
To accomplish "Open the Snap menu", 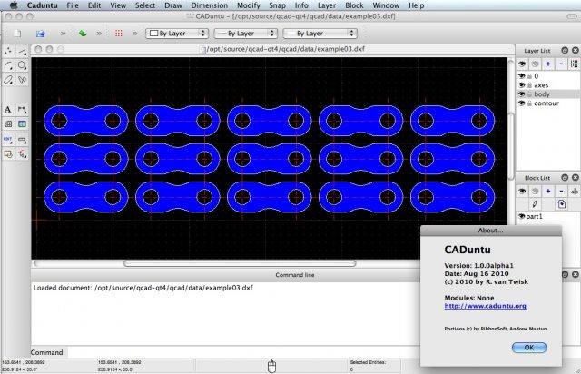I will pyautogui.click(x=277, y=5).
